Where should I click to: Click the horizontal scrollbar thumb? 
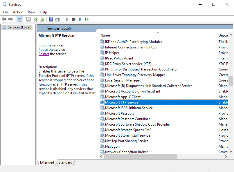[140, 157]
